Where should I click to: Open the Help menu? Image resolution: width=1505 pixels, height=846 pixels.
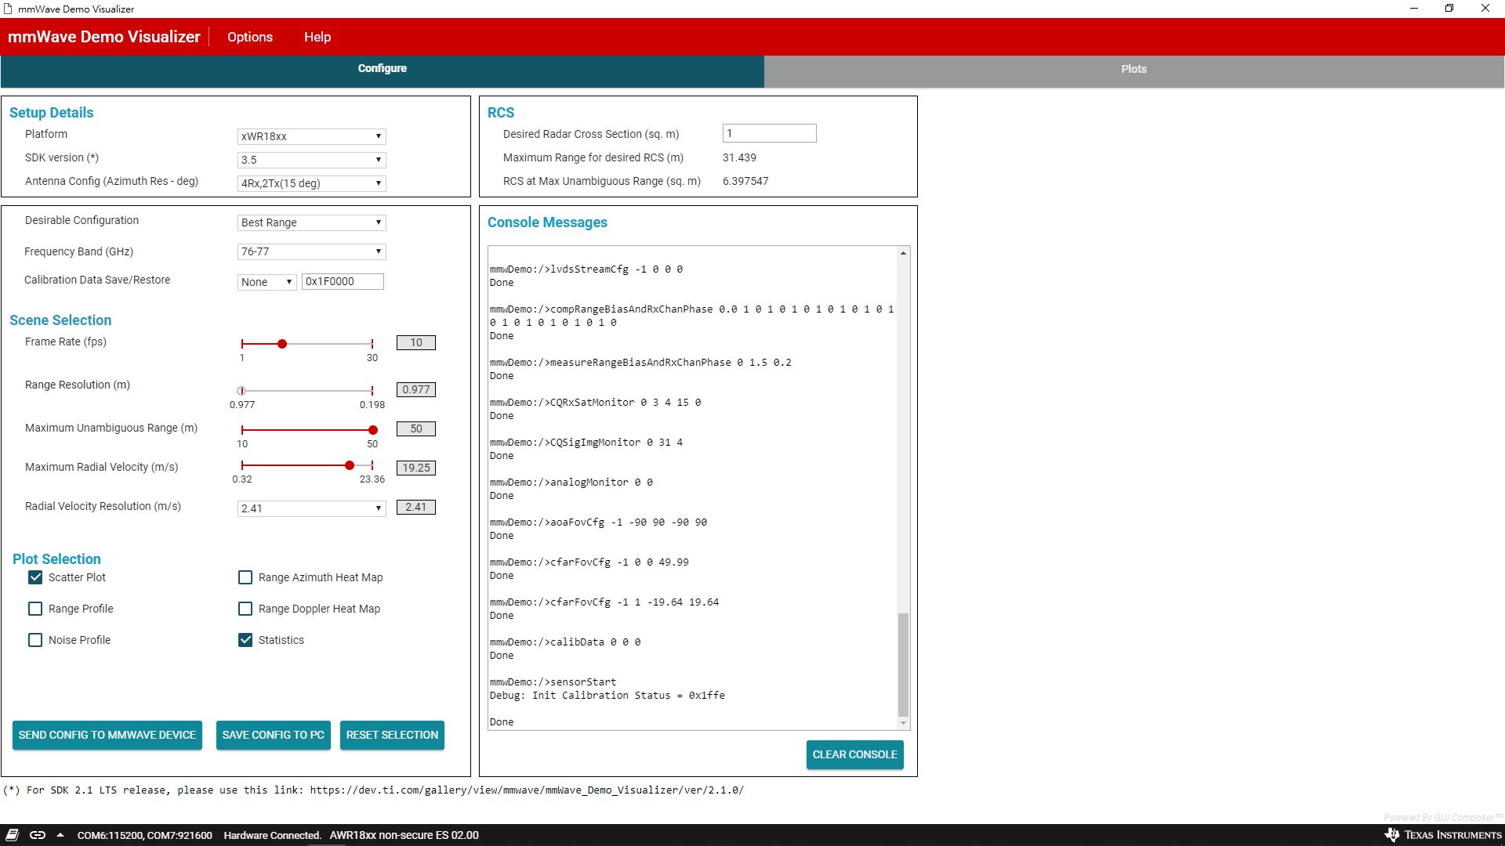(x=317, y=37)
